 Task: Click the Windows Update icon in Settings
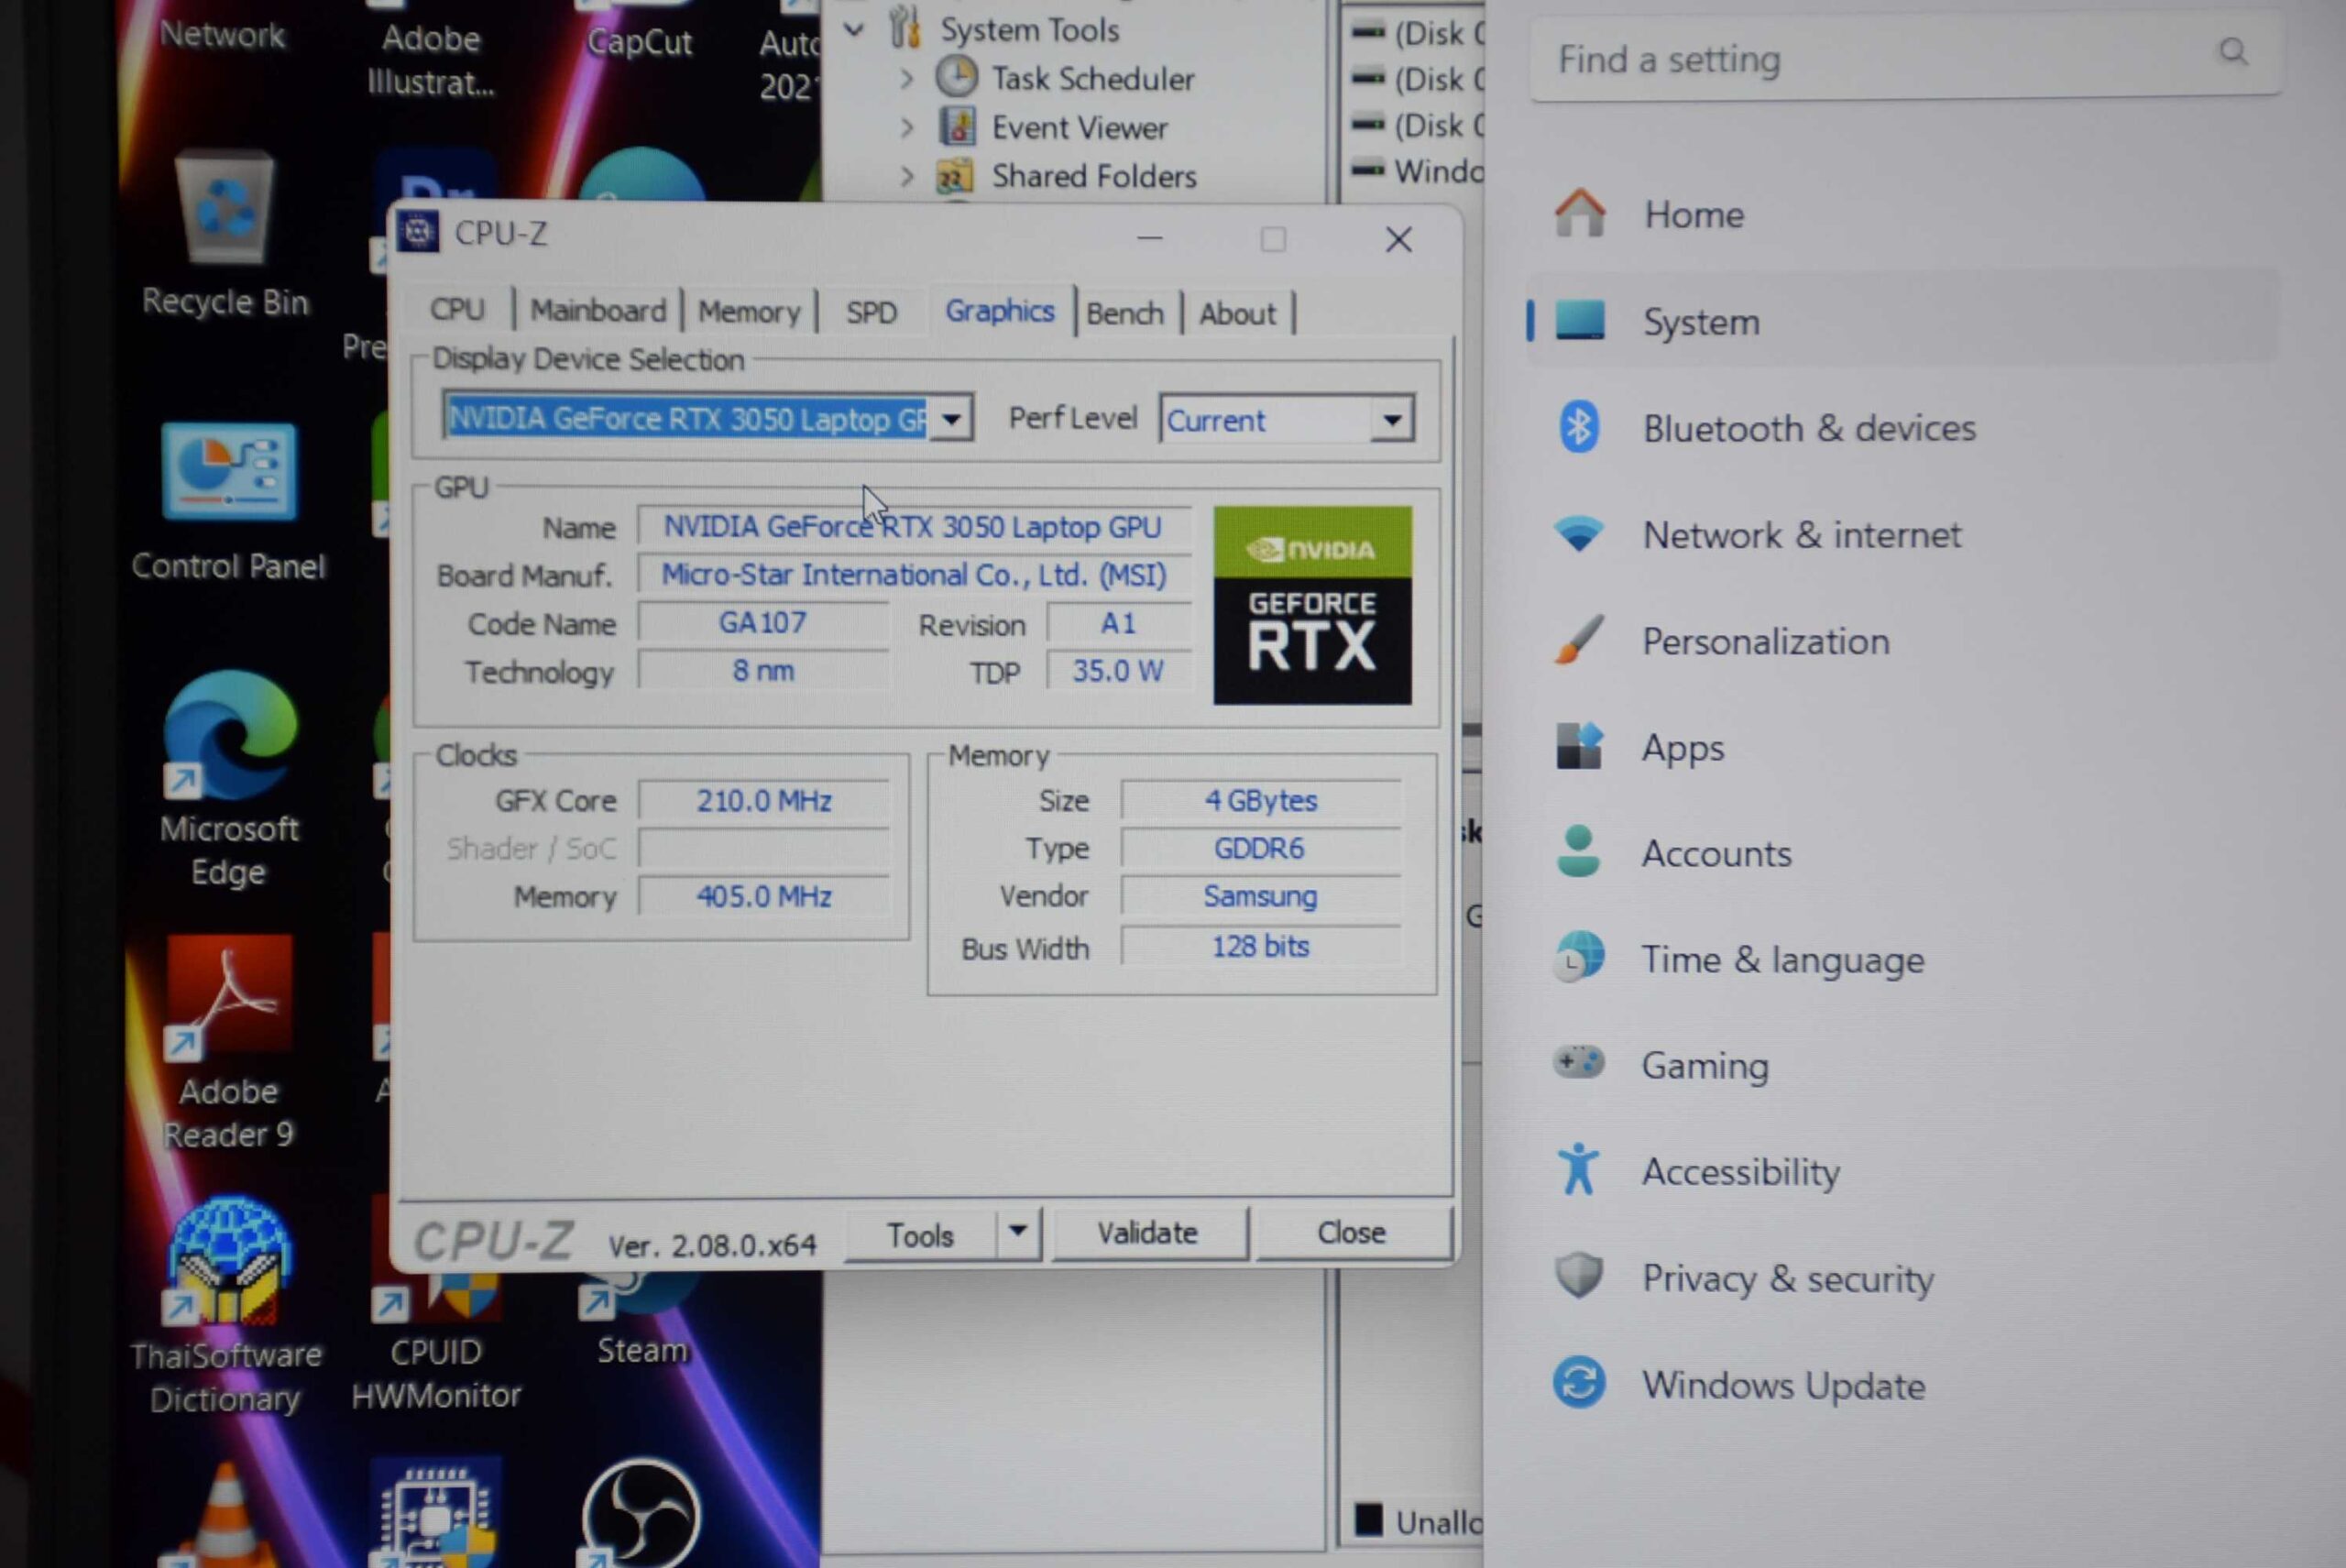[x=1578, y=1384]
